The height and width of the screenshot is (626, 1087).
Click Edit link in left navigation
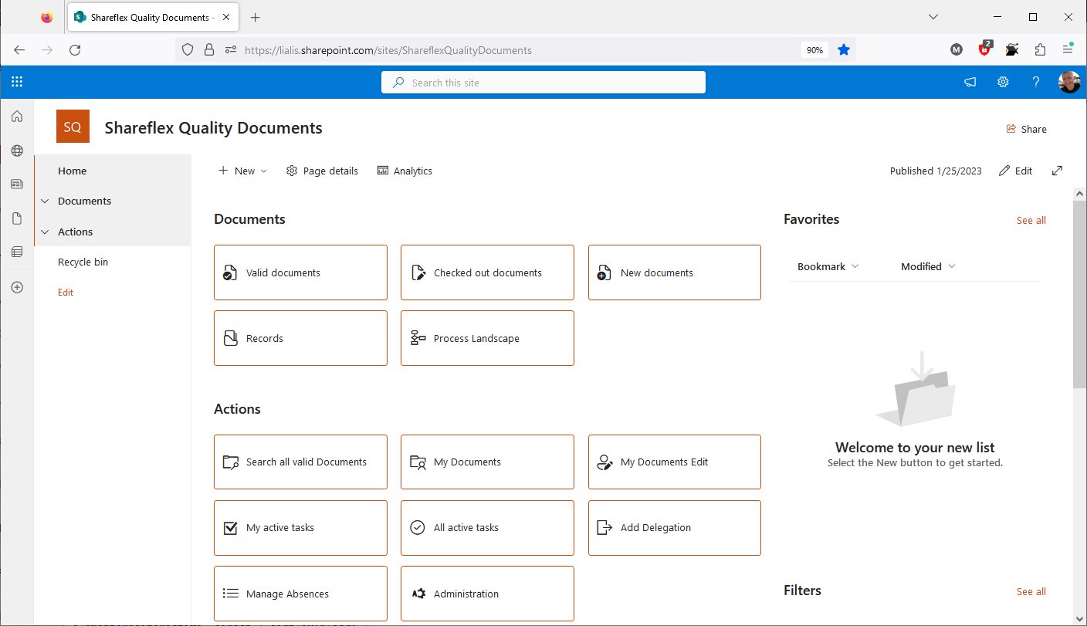(x=66, y=293)
